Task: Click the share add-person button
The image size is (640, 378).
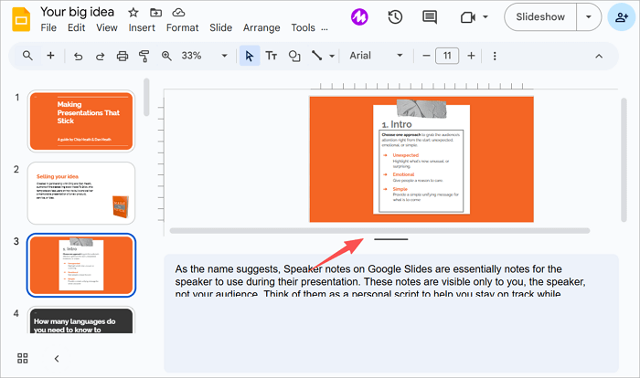Action: [x=622, y=16]
